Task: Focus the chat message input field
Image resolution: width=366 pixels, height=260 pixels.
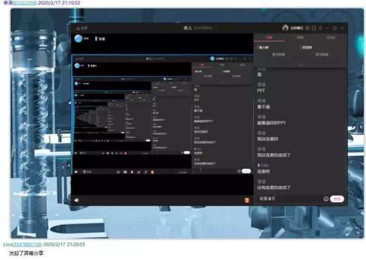Action: point(289,199)
